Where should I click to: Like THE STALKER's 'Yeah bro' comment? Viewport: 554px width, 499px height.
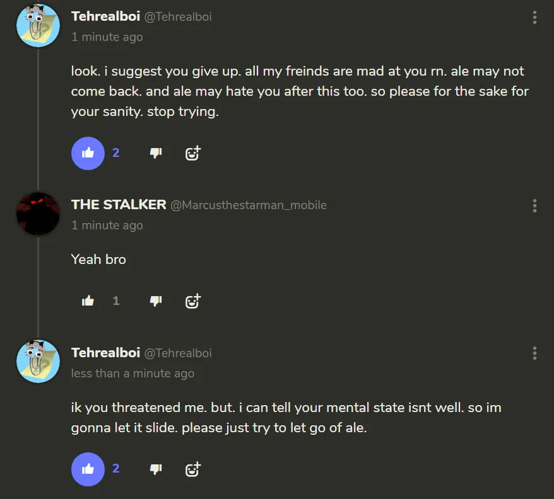[88, 301]
